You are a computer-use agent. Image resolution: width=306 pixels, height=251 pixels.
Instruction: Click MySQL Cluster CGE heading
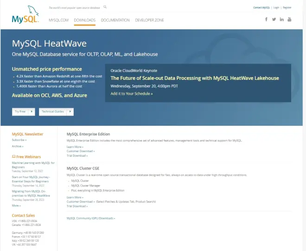pyautogui.click(x=83, y=168)
